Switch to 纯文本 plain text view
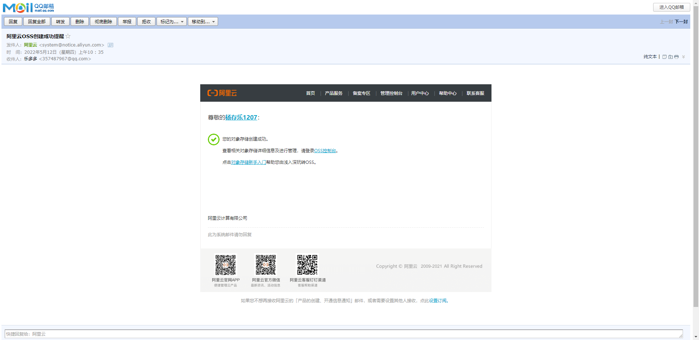Screen dimensions: 699x340 tap(650, 57)
